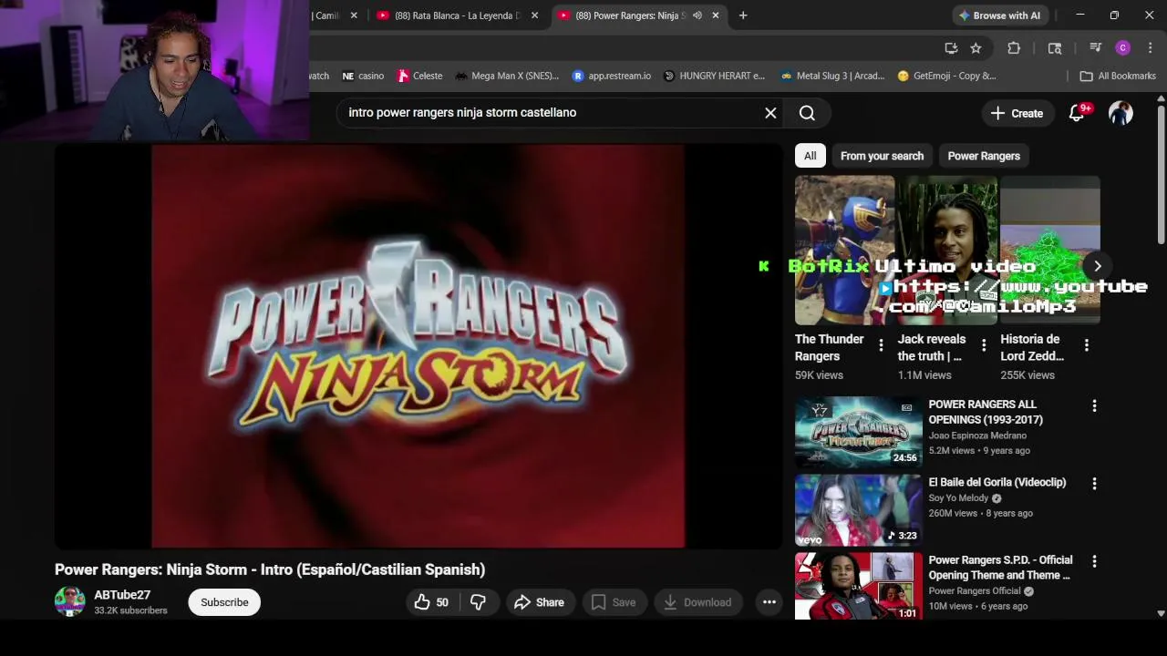Open El Baile del Gorila (Videoclip) title
The width and height of the screenshot is (1167, 656).
[x=997, y=482]
